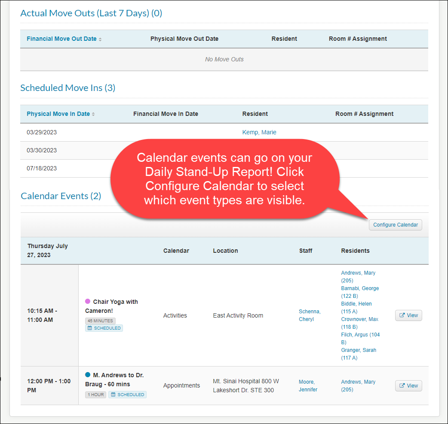
Task: Click the pink Chair Yoga color dot
Action: pos(88,302)
